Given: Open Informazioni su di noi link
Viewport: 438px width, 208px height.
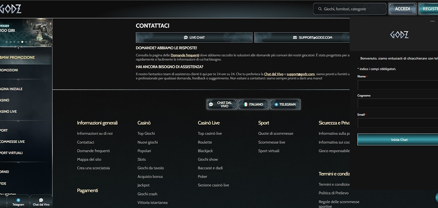Looking at the screenshot, I should pos(95,134).
